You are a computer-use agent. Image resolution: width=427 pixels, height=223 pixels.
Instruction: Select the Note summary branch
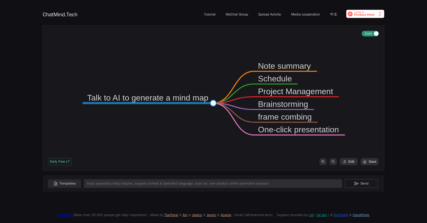point(284,66)
